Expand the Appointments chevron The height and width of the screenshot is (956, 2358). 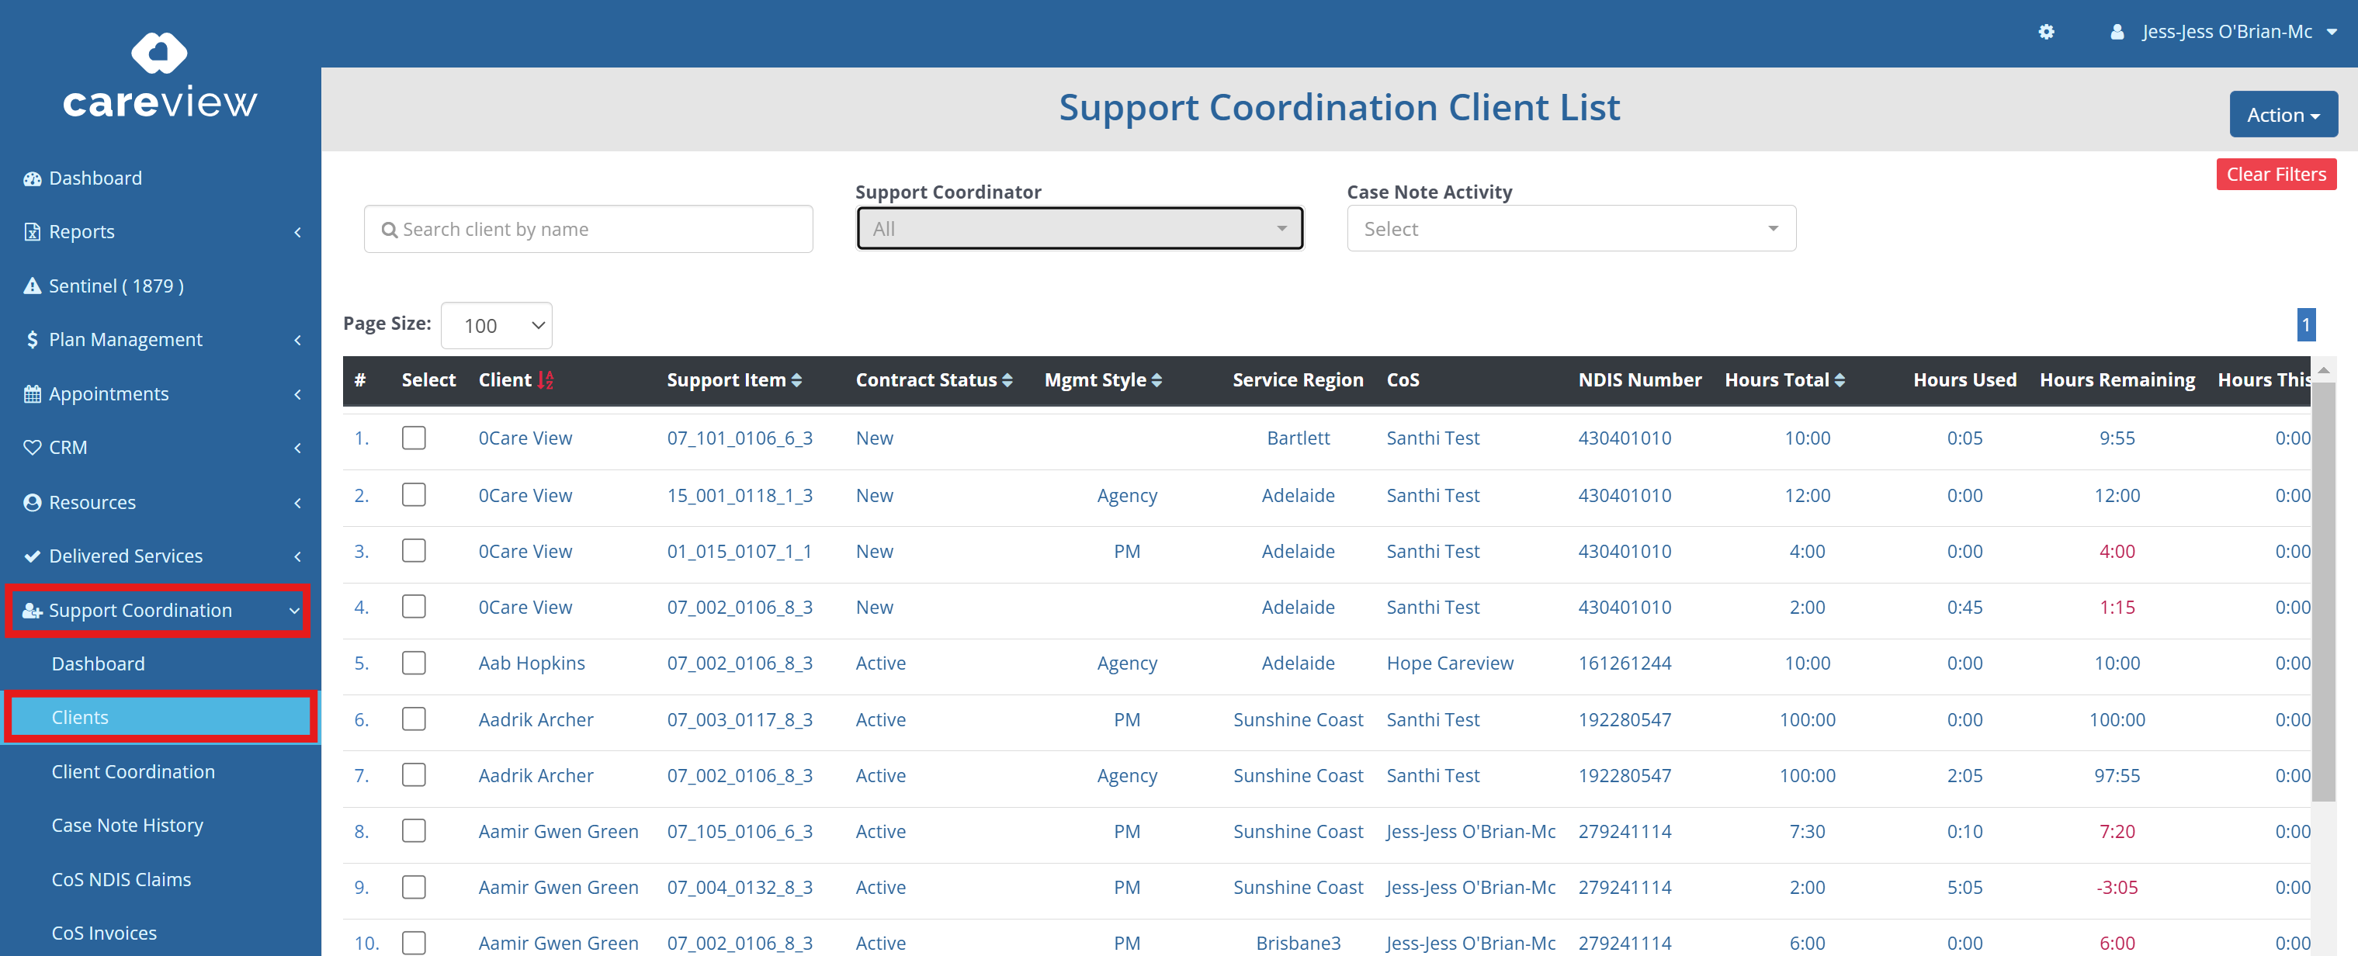pos(297,394)
